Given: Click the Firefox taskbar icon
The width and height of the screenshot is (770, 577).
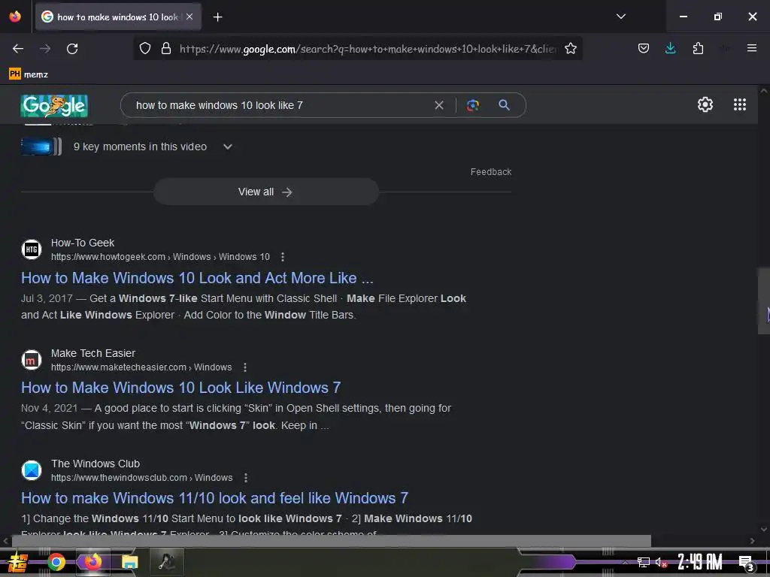Looking at the screenshot, I should (92, 562).
